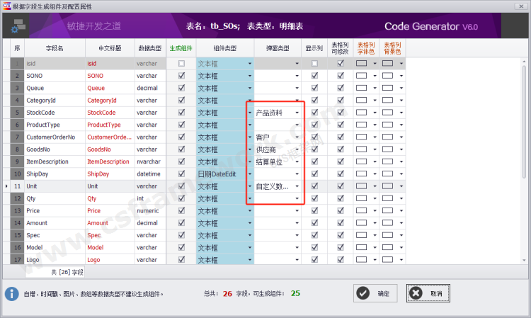Click the nvarchar data type cell

(150, 161)
